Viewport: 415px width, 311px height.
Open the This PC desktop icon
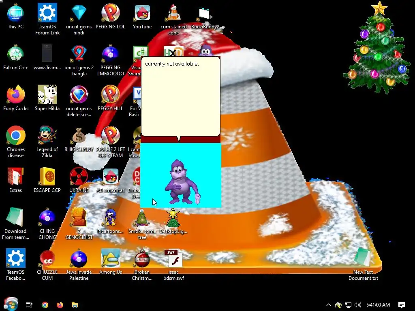coord(16,16)
